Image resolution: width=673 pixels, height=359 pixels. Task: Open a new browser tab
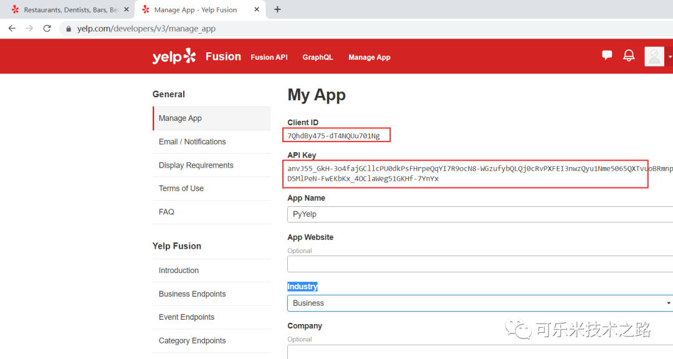pos(277,9)
